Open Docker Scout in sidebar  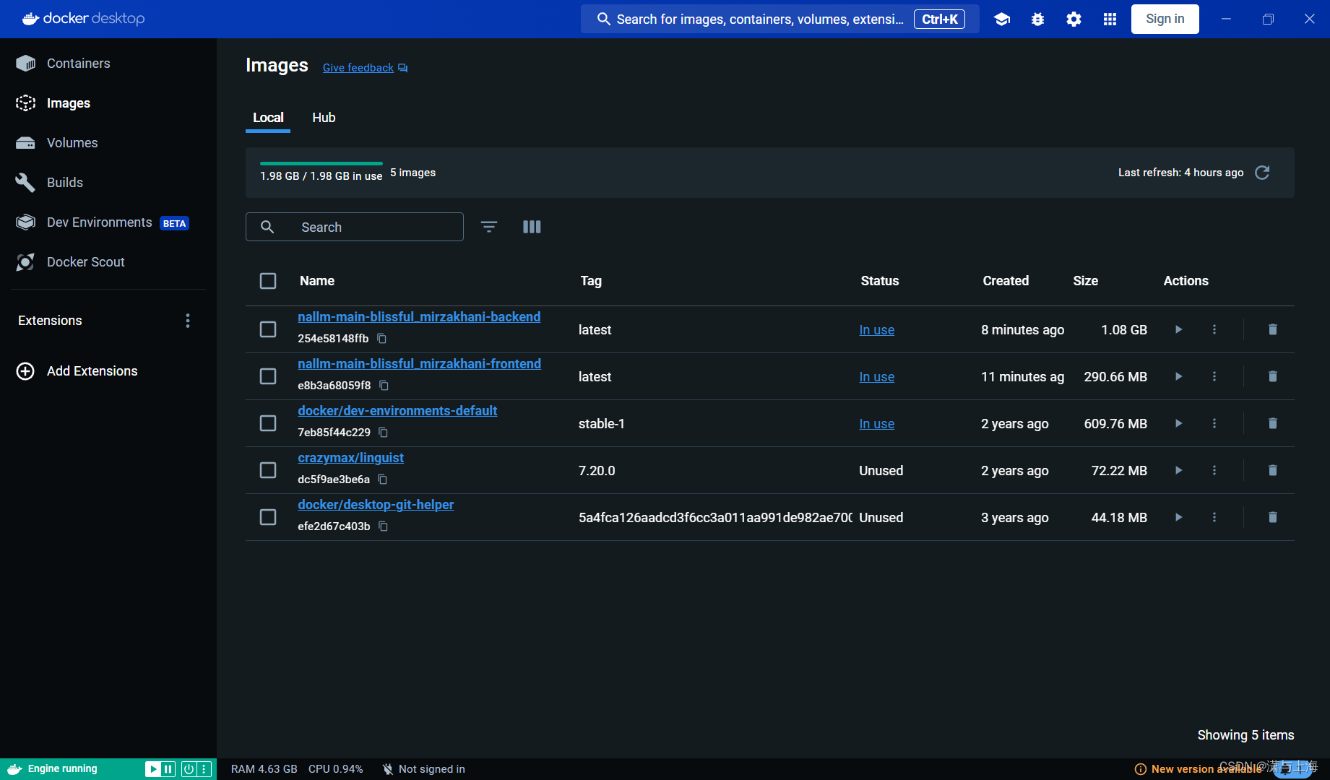tap(108, 262)
